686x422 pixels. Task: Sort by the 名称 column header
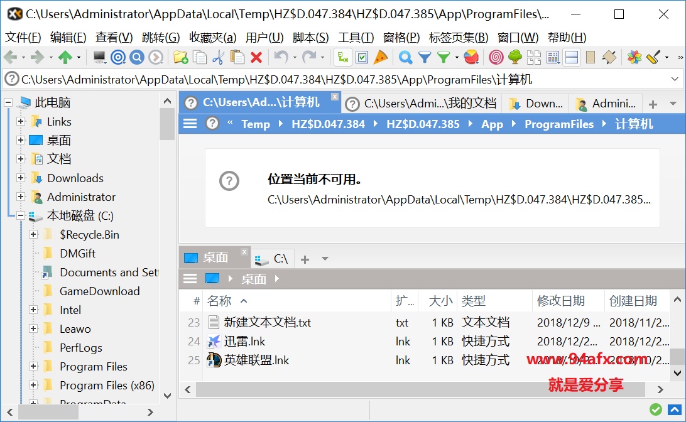point(297,301)
